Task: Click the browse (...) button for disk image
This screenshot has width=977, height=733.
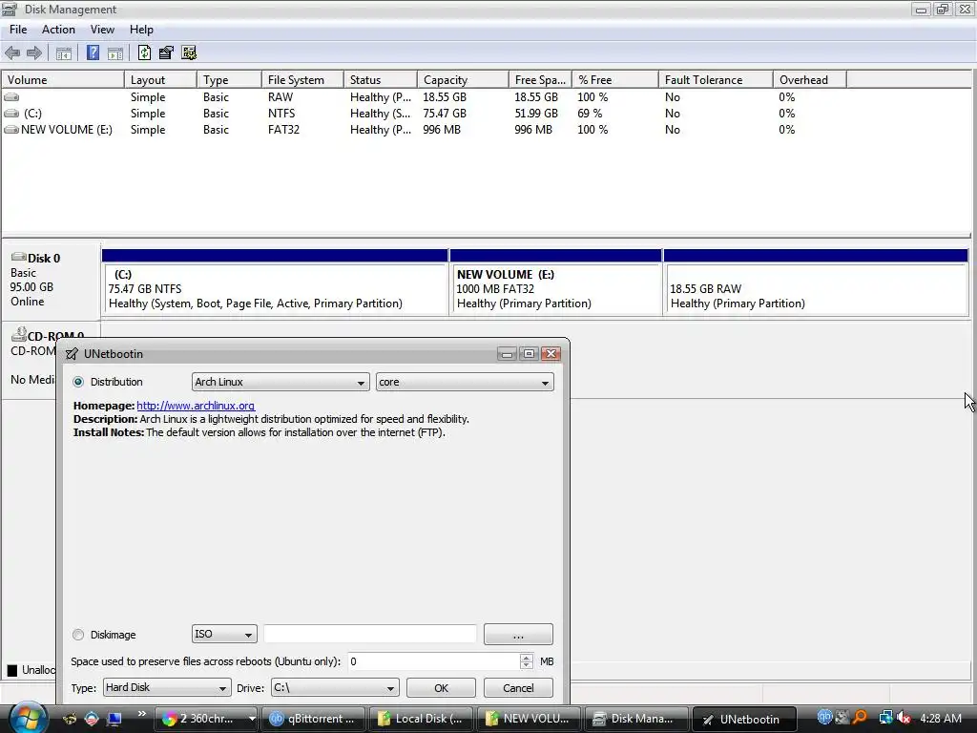Action: click(518, 635)
